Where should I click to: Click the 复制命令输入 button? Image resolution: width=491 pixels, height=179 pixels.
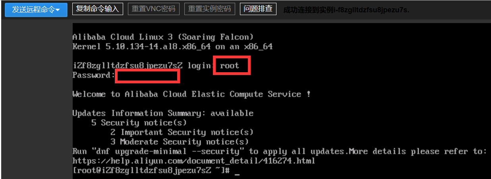click(98, 9)
